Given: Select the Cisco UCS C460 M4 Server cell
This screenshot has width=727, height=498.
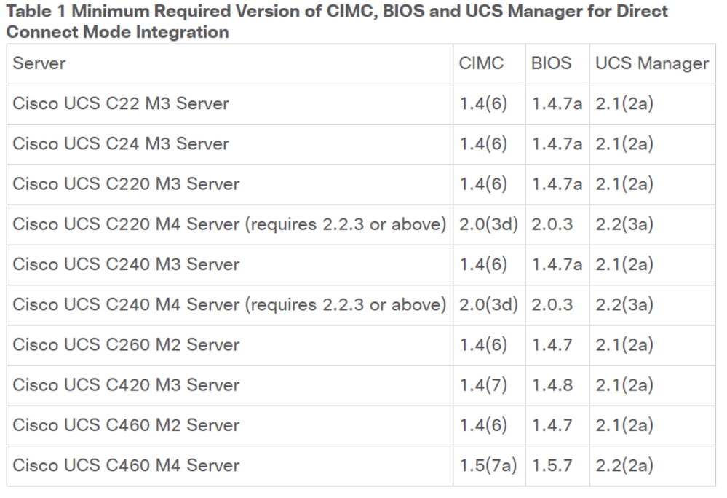Looking at the screenshot, I should click(x=126, y=465).
